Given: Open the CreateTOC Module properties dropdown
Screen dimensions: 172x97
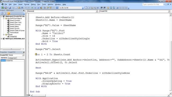Looking at the screenshot, I should [23, 55].
